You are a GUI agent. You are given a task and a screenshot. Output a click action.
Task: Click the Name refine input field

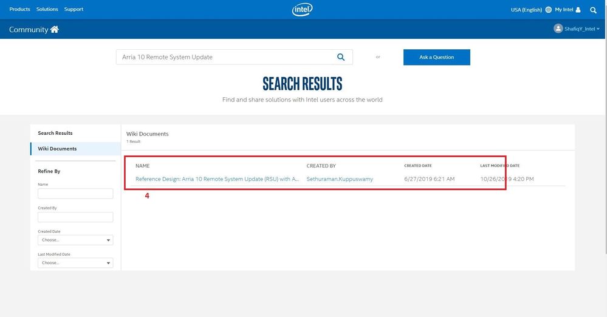point(75,194)
